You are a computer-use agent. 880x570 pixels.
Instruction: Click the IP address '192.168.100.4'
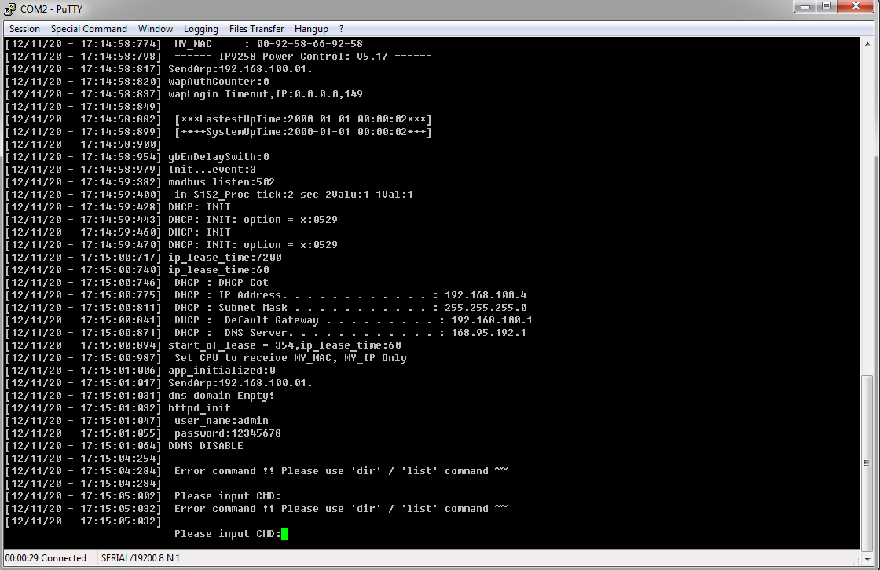point(486,295)
